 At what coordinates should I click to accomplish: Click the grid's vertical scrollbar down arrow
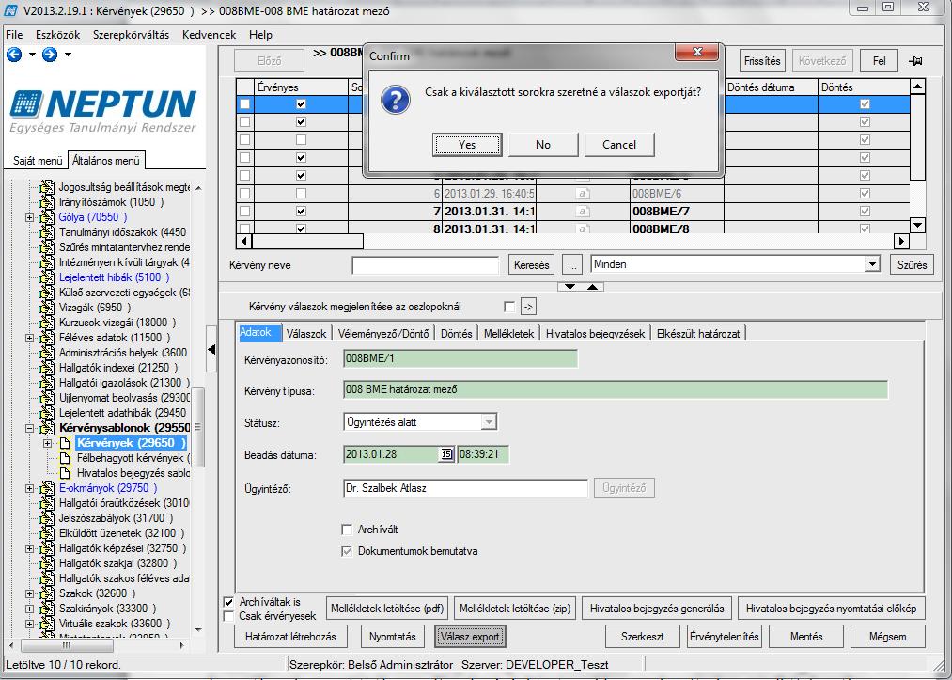(917, 225)
